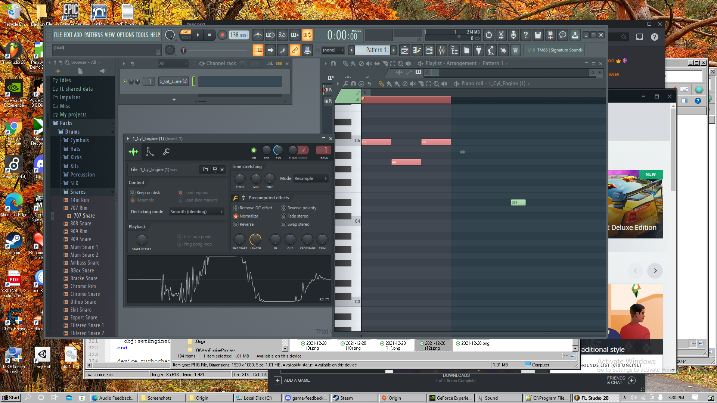Select the 808 Snare sample

tap(81, 224)
